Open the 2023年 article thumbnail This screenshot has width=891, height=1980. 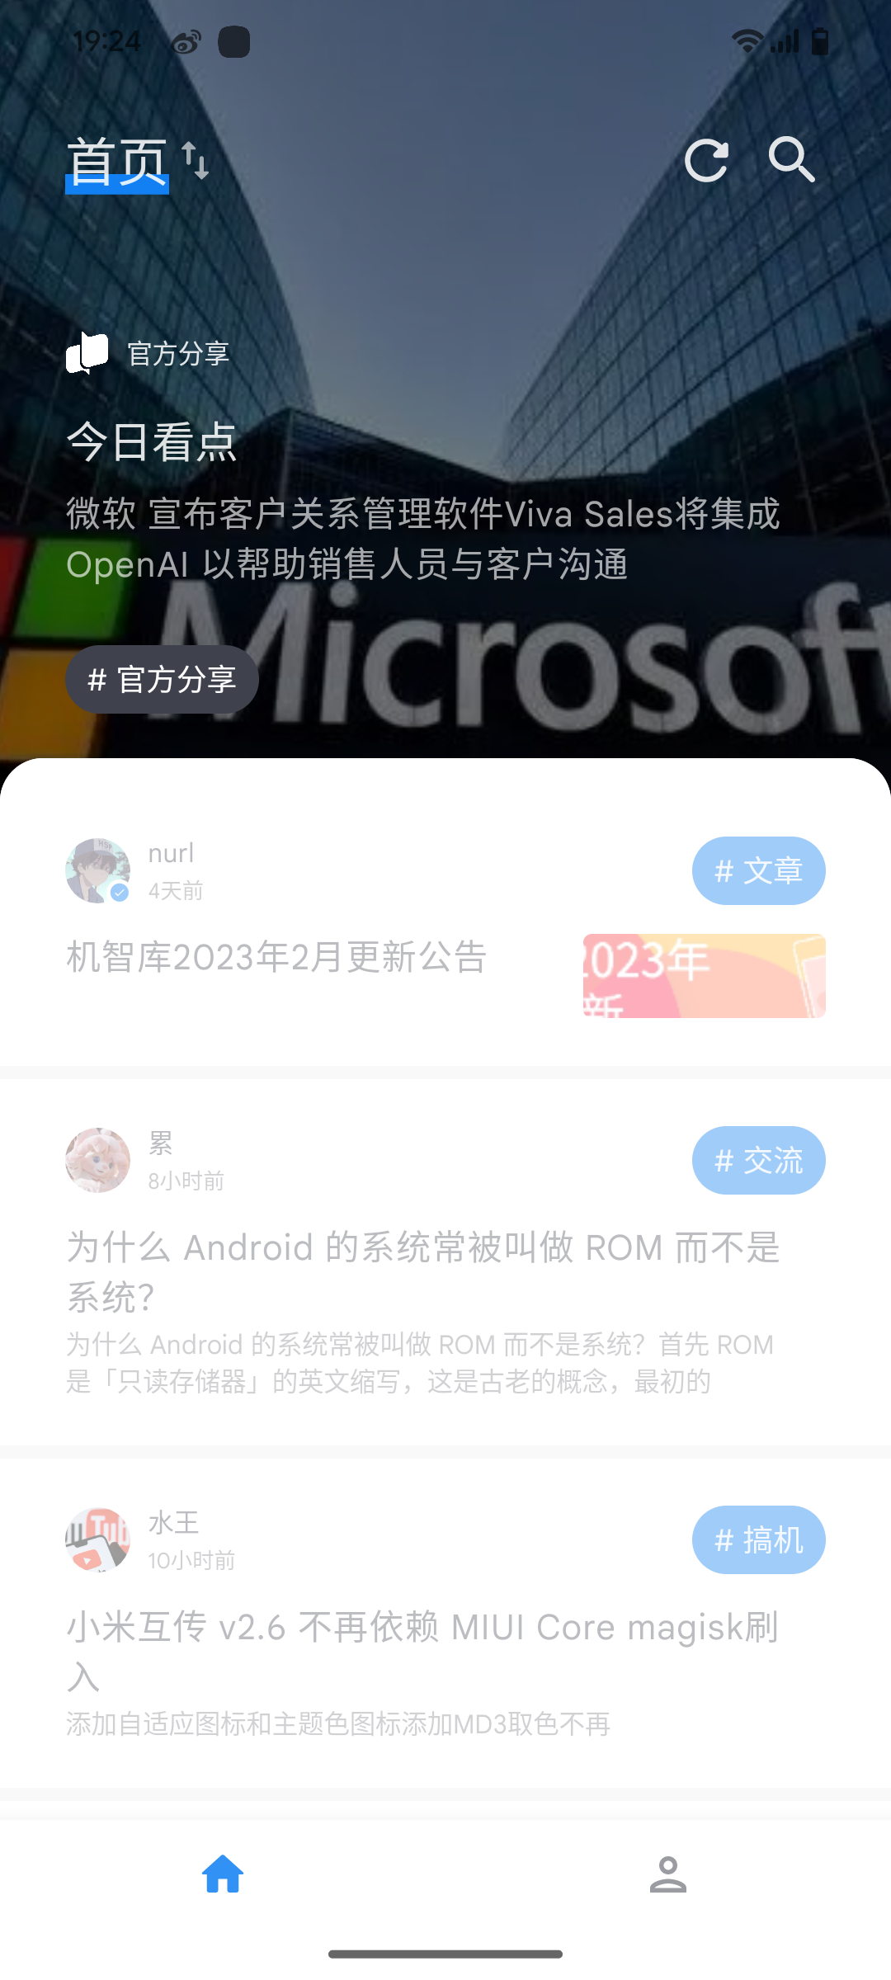point(705,976)
